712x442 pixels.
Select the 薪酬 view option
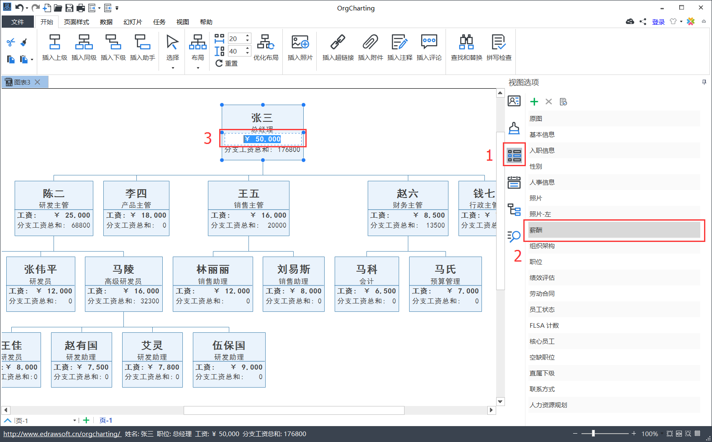(615, 230)
